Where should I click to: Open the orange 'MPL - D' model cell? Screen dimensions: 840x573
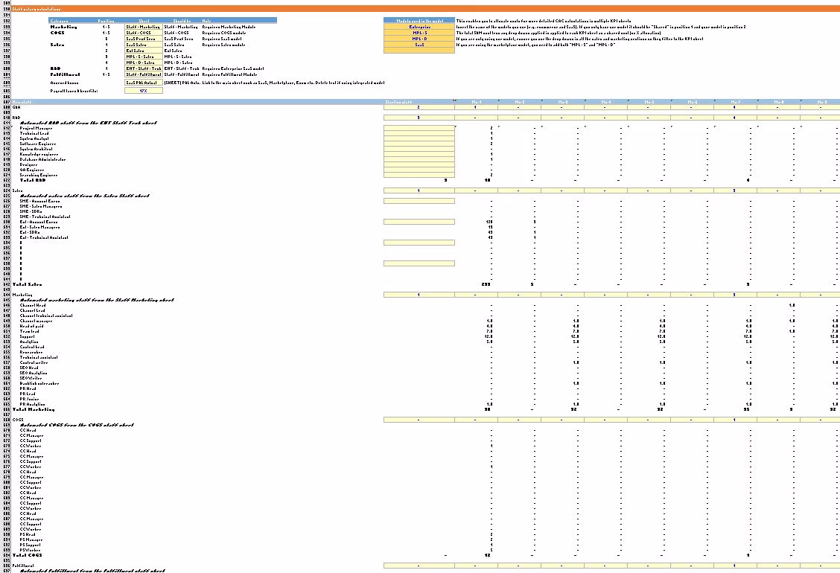tap(419, 39)
